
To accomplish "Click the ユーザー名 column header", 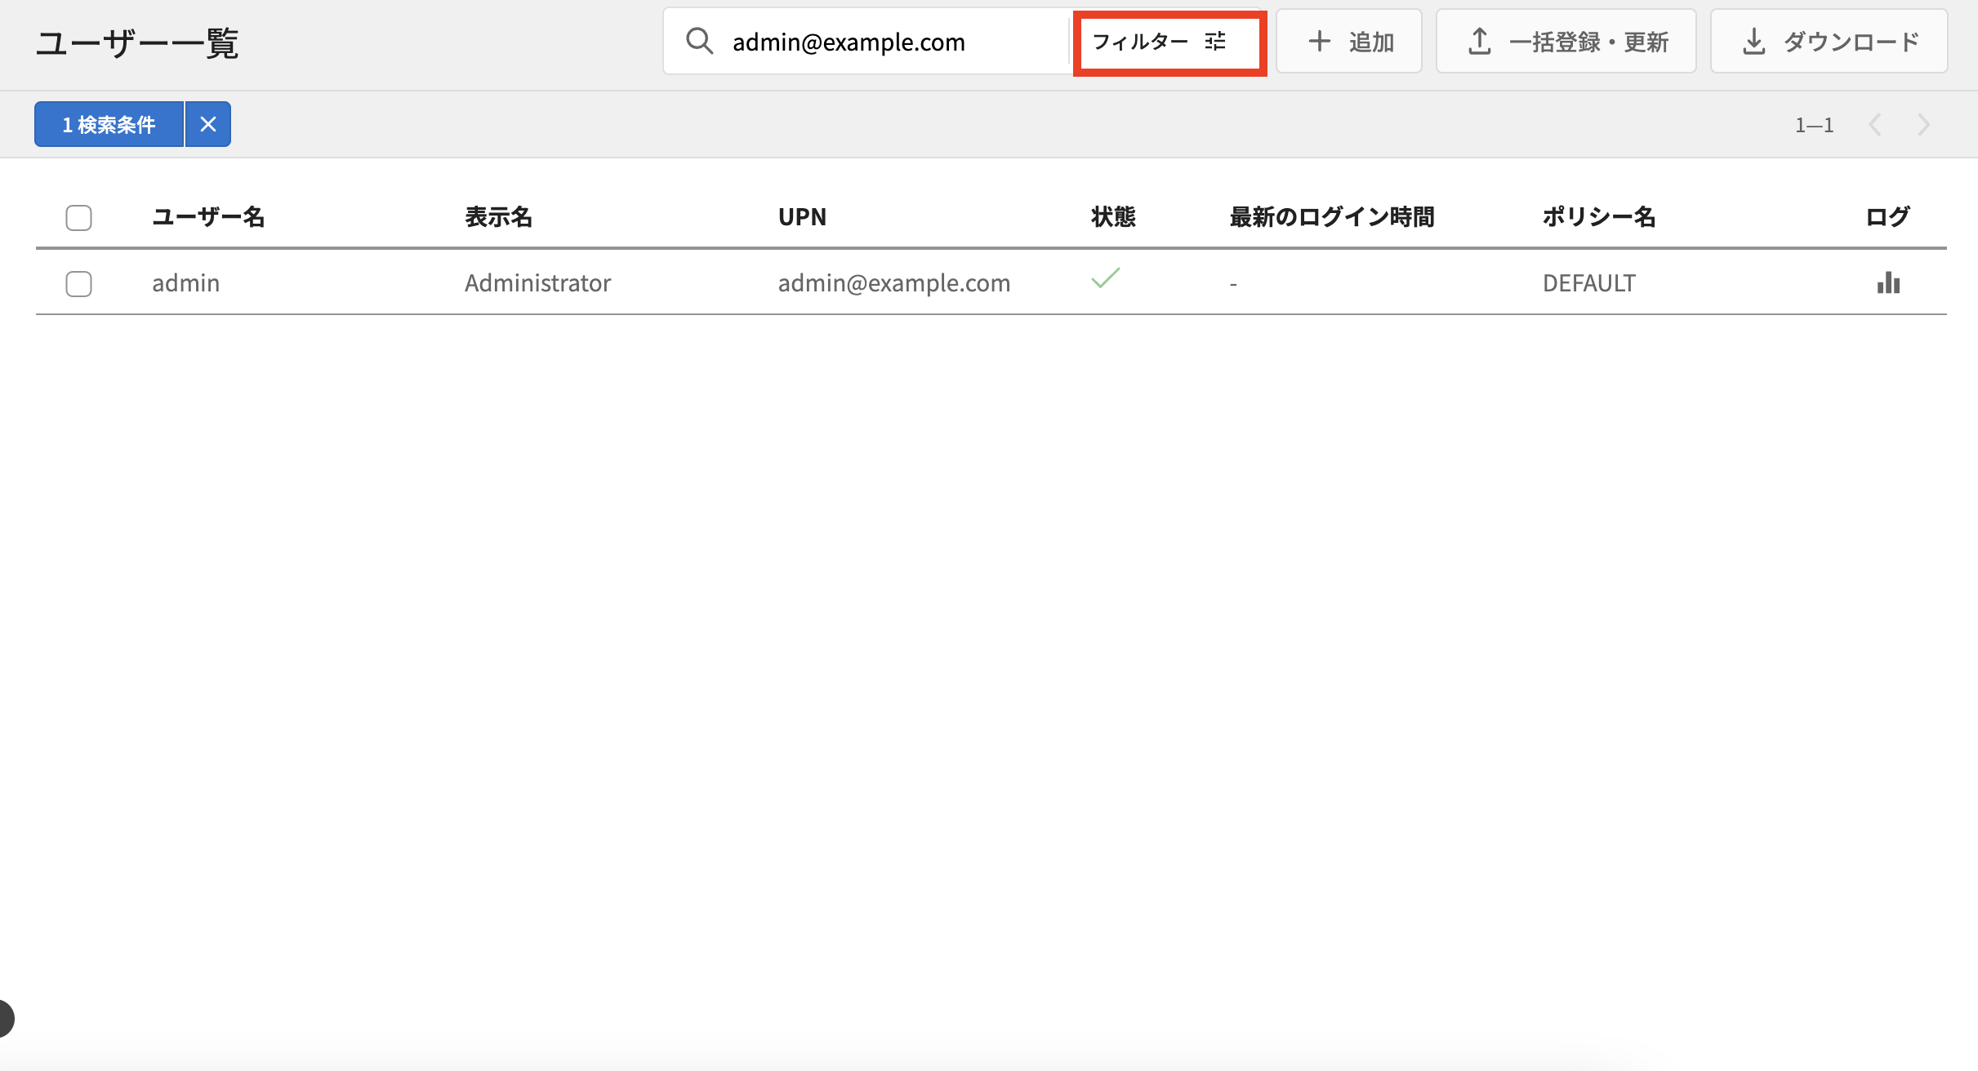I will [208, 216].
